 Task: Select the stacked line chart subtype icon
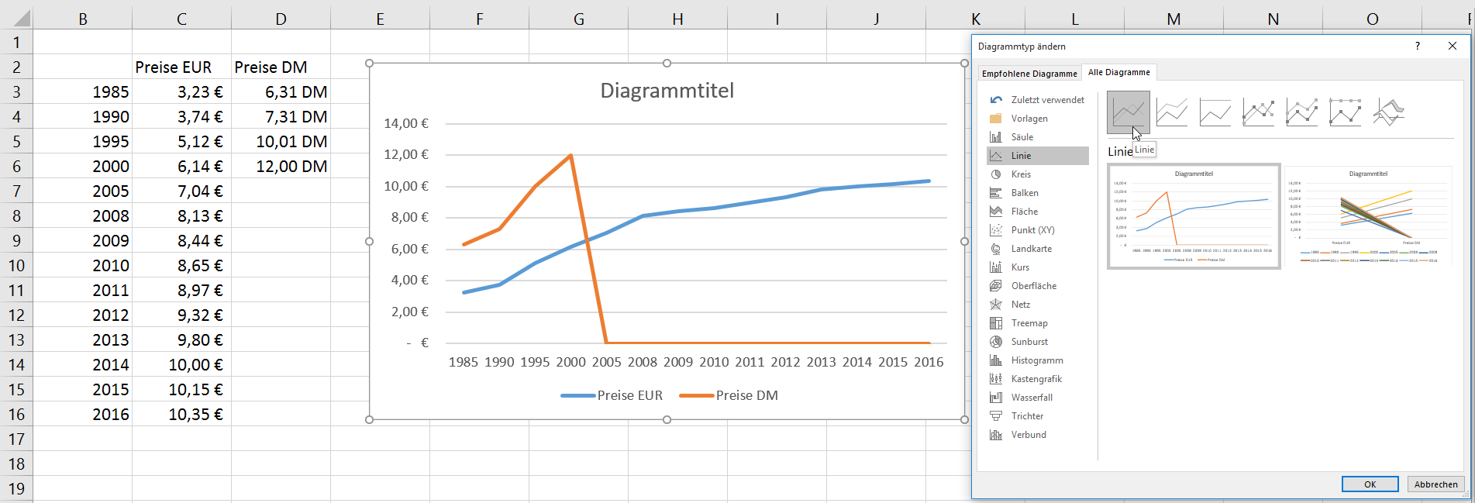(x=1171, y=112)
